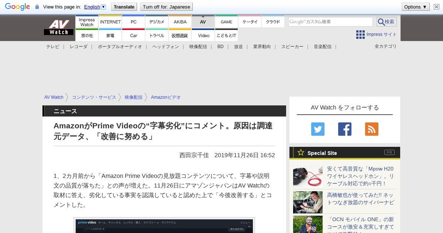Open the スピーカー category
443x233 pixels.
point(292,47)
